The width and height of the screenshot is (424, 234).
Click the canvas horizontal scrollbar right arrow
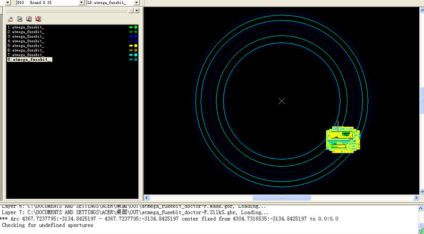416,198
